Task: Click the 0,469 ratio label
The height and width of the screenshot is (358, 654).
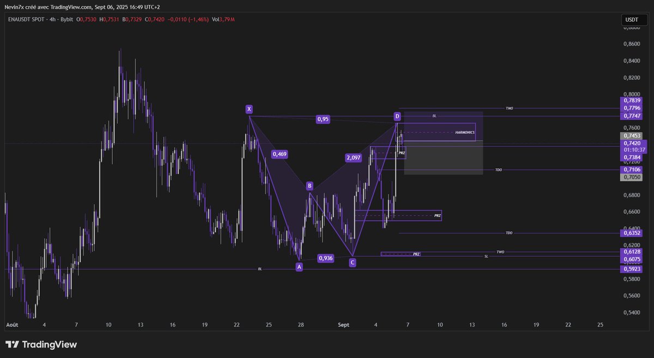Action: (x=280, y=154)
